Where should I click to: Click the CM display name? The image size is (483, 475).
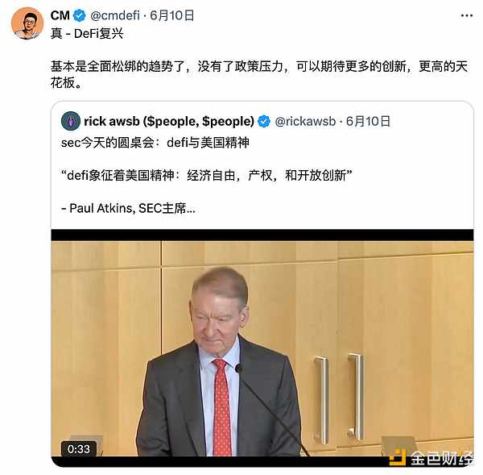(60, 15)
